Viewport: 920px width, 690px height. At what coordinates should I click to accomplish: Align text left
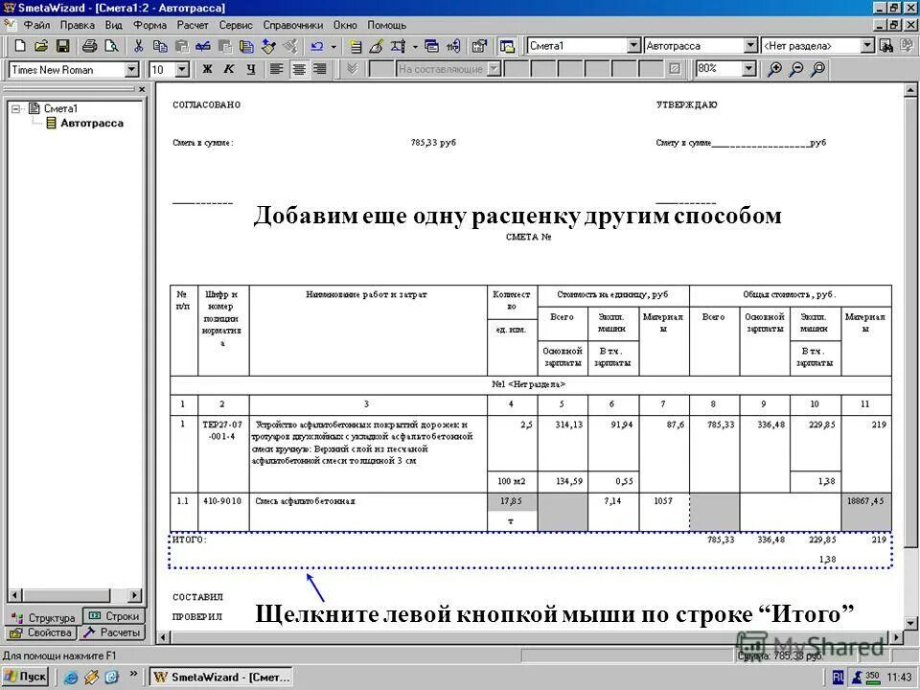point(276,69)
